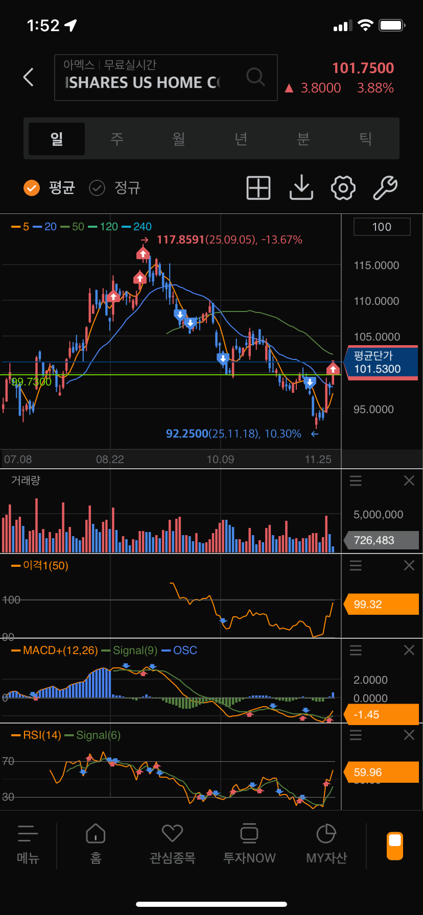The height and width of the screenshot is (915, 423).
Task: Select the 평균 checked option
Action: 50,188
